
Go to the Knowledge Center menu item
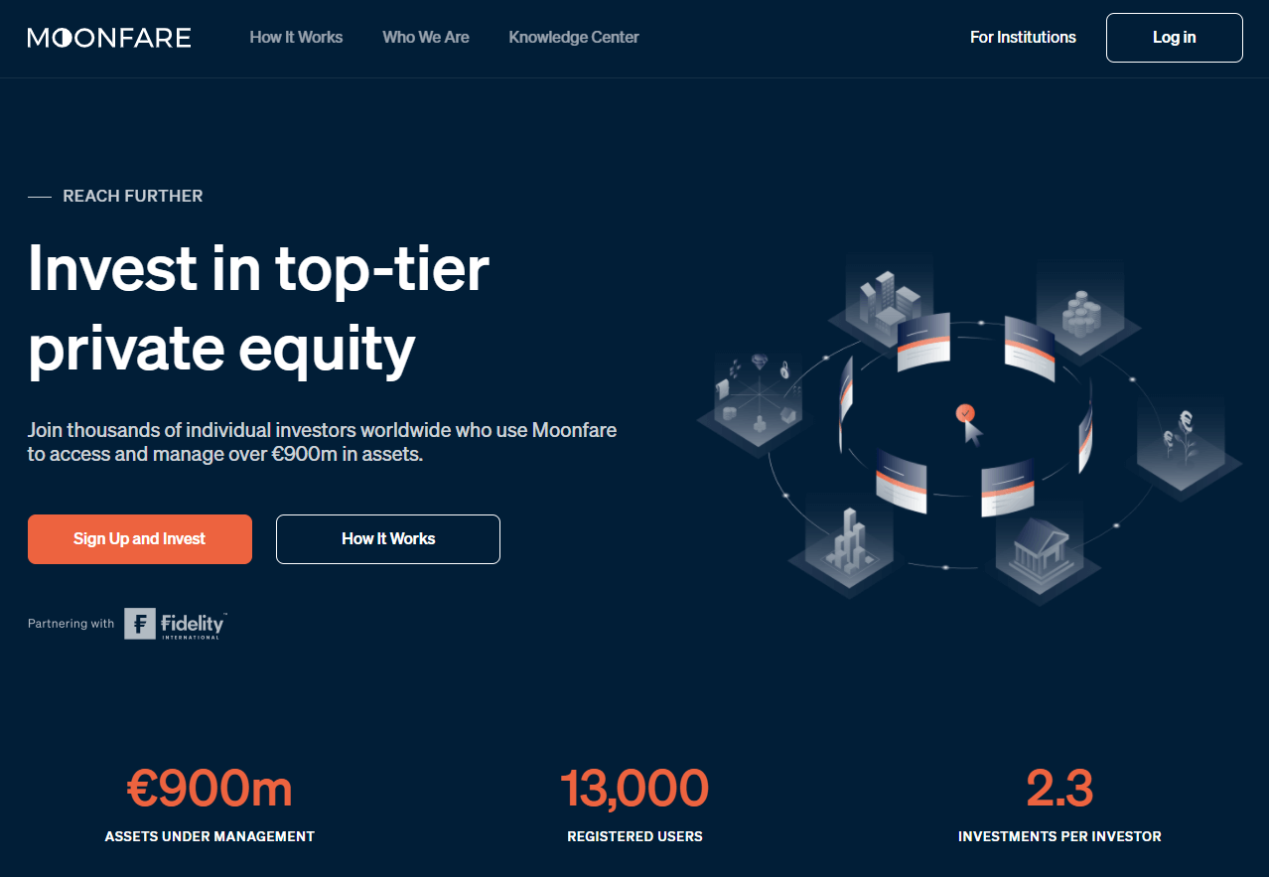tap(574, 38)
